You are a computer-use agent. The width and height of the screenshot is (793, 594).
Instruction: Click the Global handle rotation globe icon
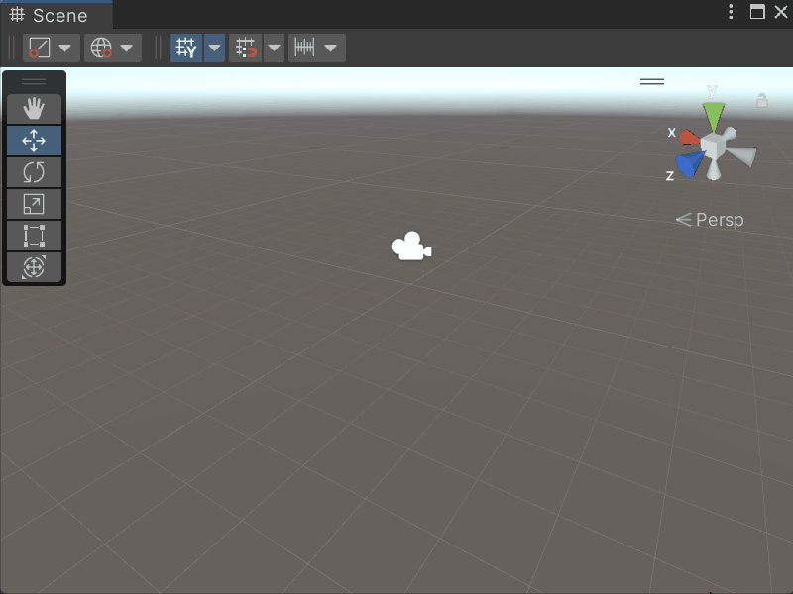pyautogui.click(x=101, y=48)
